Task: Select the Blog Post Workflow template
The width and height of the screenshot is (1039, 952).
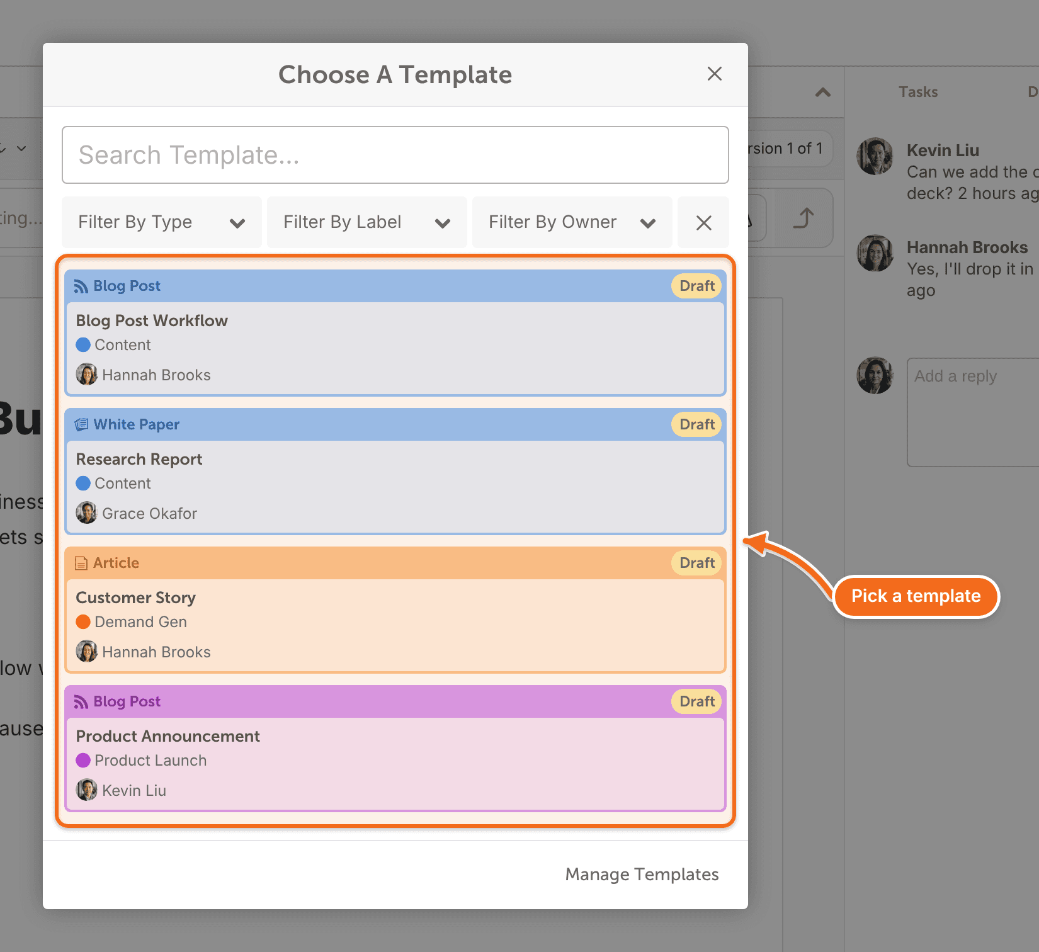Action: point(395,333)
